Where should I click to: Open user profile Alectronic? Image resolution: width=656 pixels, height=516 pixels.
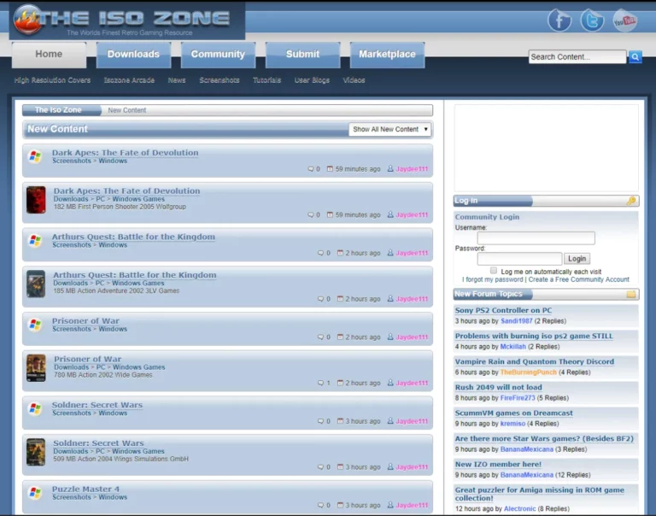point(519,509)
